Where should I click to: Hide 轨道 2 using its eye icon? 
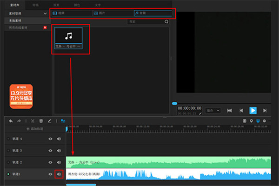pyautogui.click(x=50, y=162)
